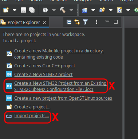Minimize the Project Explorer view

(x=107, y=21)
